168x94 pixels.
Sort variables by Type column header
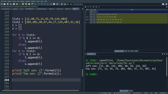(92, 10)
